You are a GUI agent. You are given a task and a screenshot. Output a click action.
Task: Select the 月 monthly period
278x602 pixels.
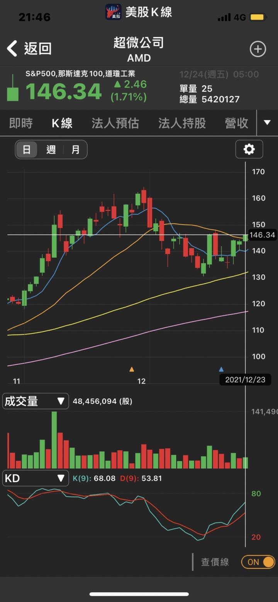click(x=75, y=149)
